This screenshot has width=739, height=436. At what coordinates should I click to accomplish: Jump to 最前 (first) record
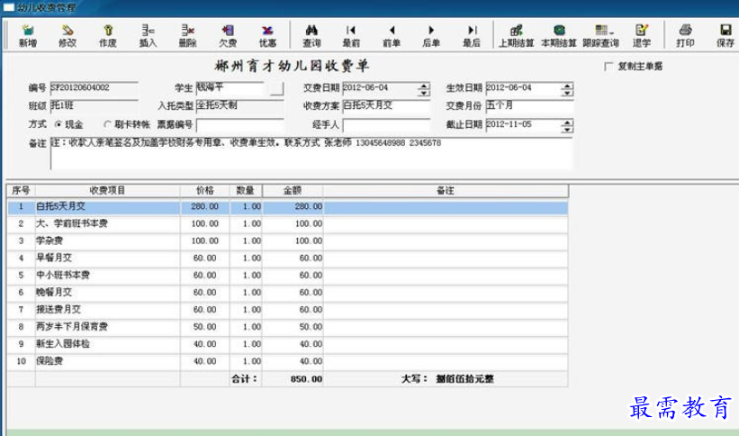click(351, 34)
